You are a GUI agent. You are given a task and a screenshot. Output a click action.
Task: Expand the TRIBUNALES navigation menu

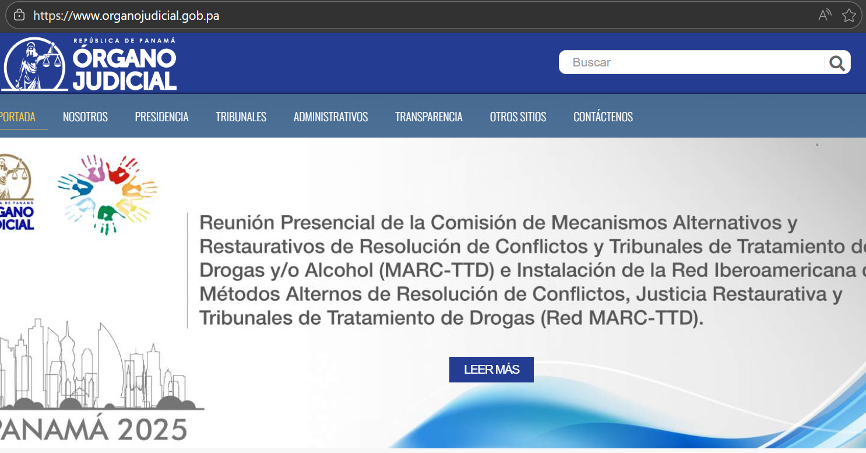coord(241,117)
